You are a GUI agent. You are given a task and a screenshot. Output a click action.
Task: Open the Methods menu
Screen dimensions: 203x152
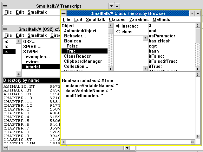pyautogui.click(x=161, y=19)
